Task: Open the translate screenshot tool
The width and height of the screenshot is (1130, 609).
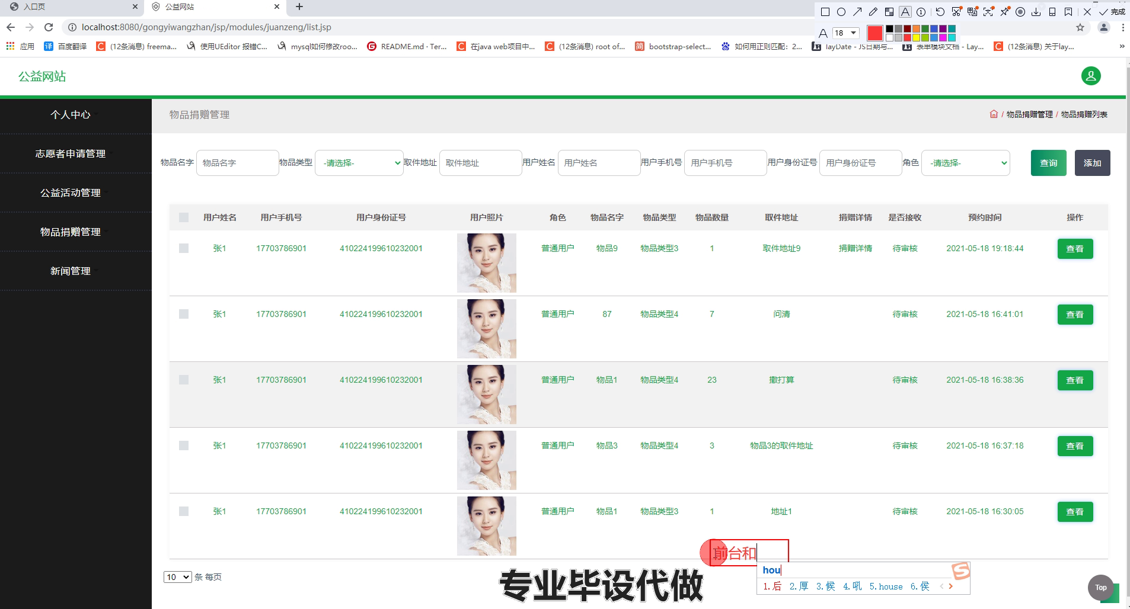Action: click(x=972, y=12)
